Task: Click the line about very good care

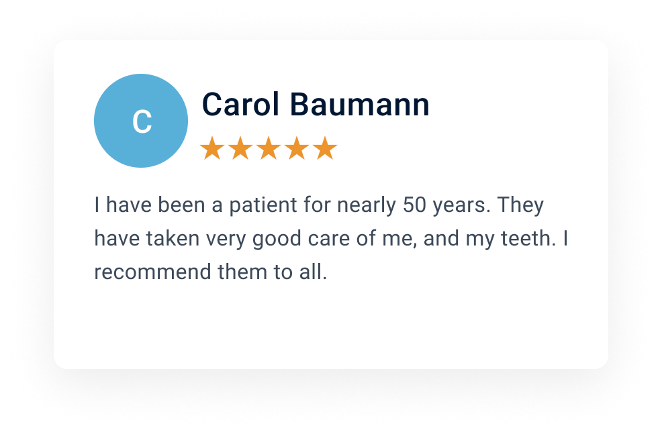Action: (331, 239)
